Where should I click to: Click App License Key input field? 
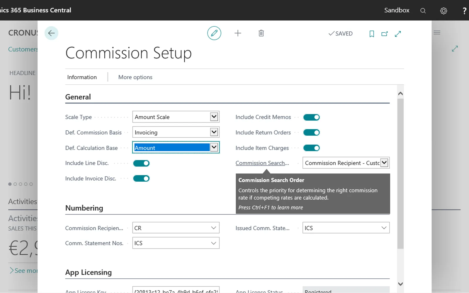tap(176, 290)
